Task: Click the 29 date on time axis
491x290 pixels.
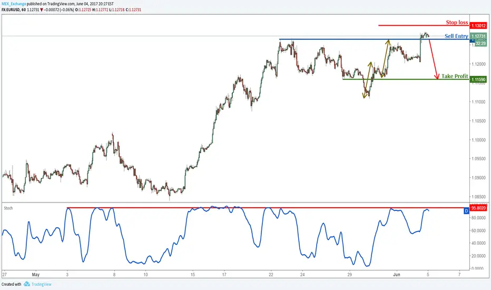Action: 349,275
